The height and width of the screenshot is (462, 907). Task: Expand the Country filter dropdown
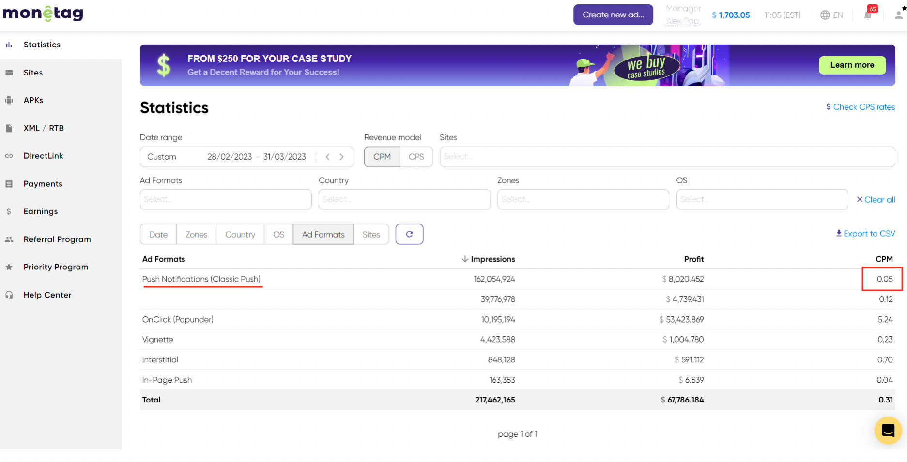tap(404, 199)
